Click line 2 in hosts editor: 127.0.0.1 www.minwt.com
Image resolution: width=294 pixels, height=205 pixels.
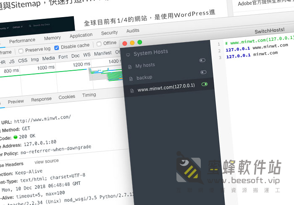click(257, 47)
